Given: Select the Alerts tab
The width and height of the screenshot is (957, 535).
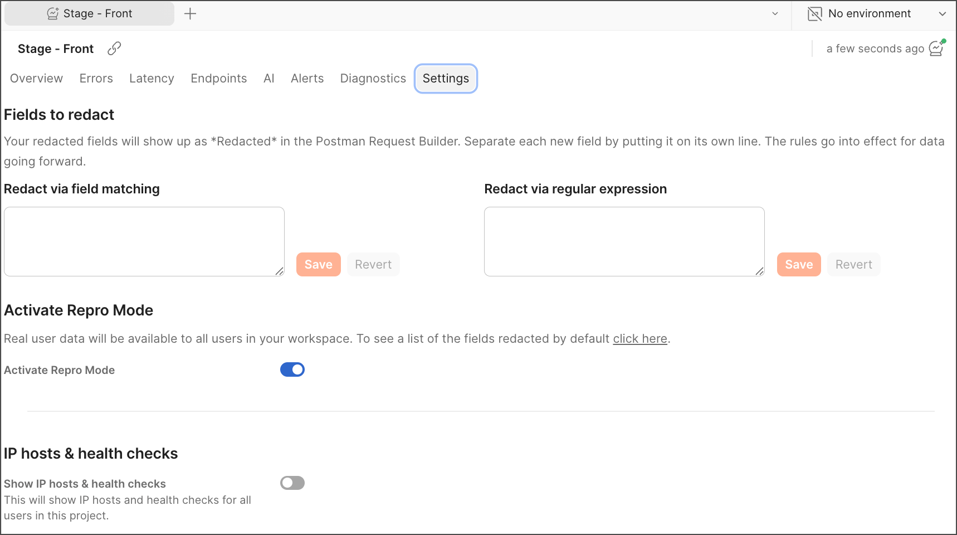Looking at the screenshot, I should pos(307,79).
